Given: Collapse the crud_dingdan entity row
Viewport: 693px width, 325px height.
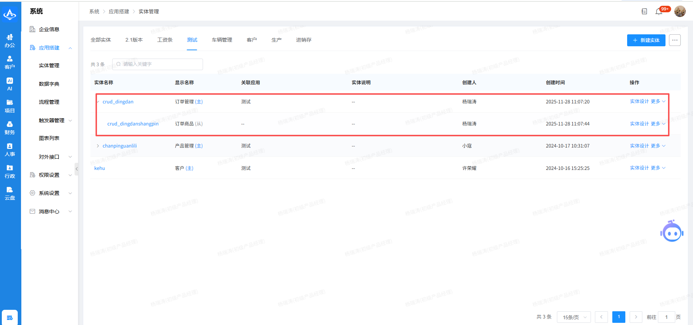Looking at the screenshot, I should pyautogui.click(x=98, y=102).
